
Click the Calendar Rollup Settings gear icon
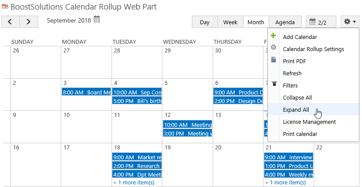click(x=273, y=48)
